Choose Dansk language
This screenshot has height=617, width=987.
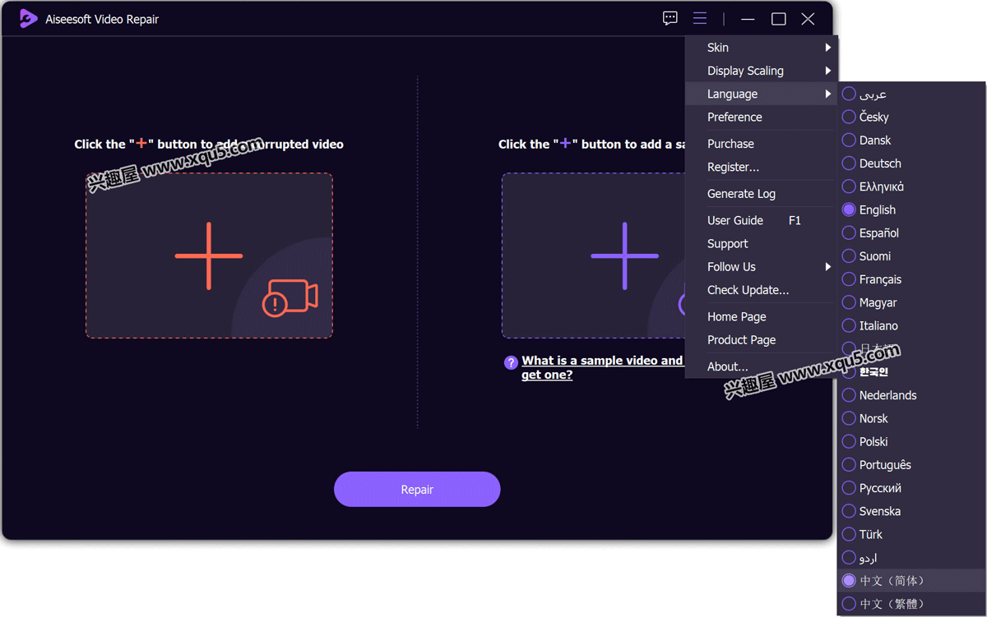pyautogui.click(x=911, y=140)
